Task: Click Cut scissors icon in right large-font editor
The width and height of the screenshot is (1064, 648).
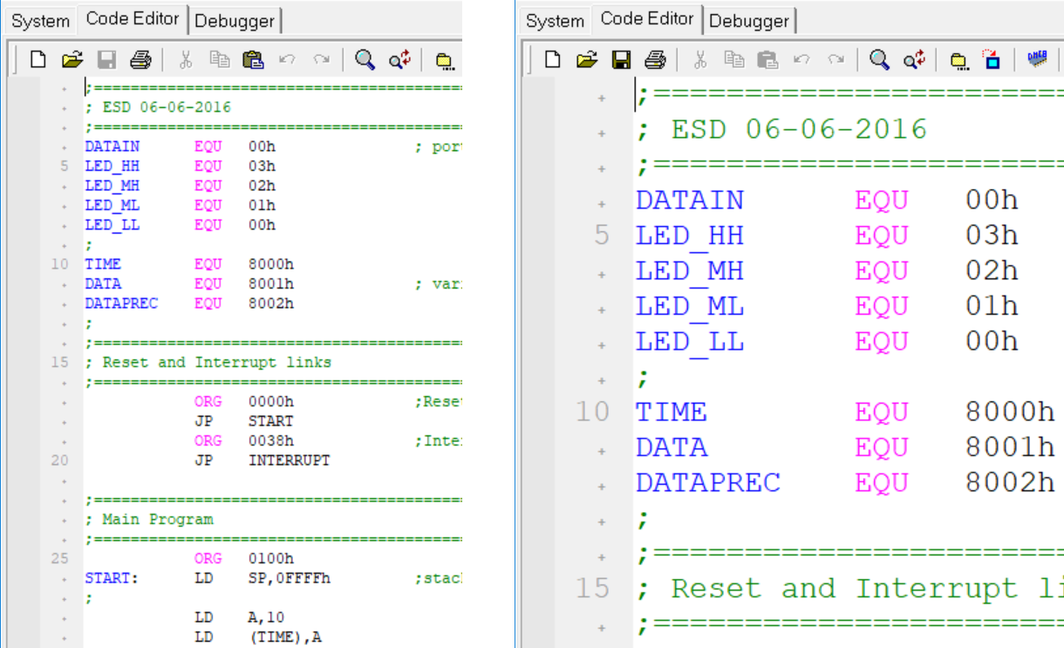Action: [x=700, y=59]
